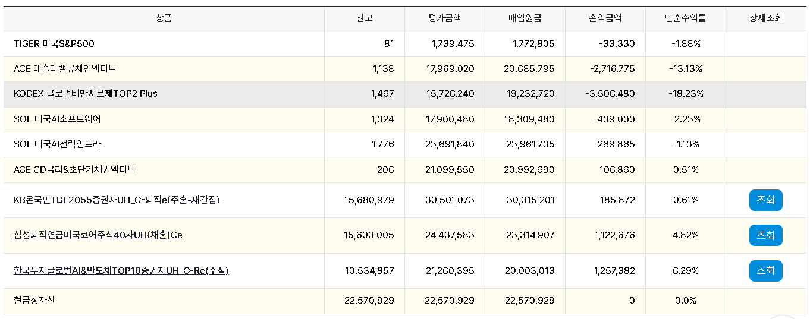Click loss amount -269,865
The image size is (810, 319).
coord(614,144)
